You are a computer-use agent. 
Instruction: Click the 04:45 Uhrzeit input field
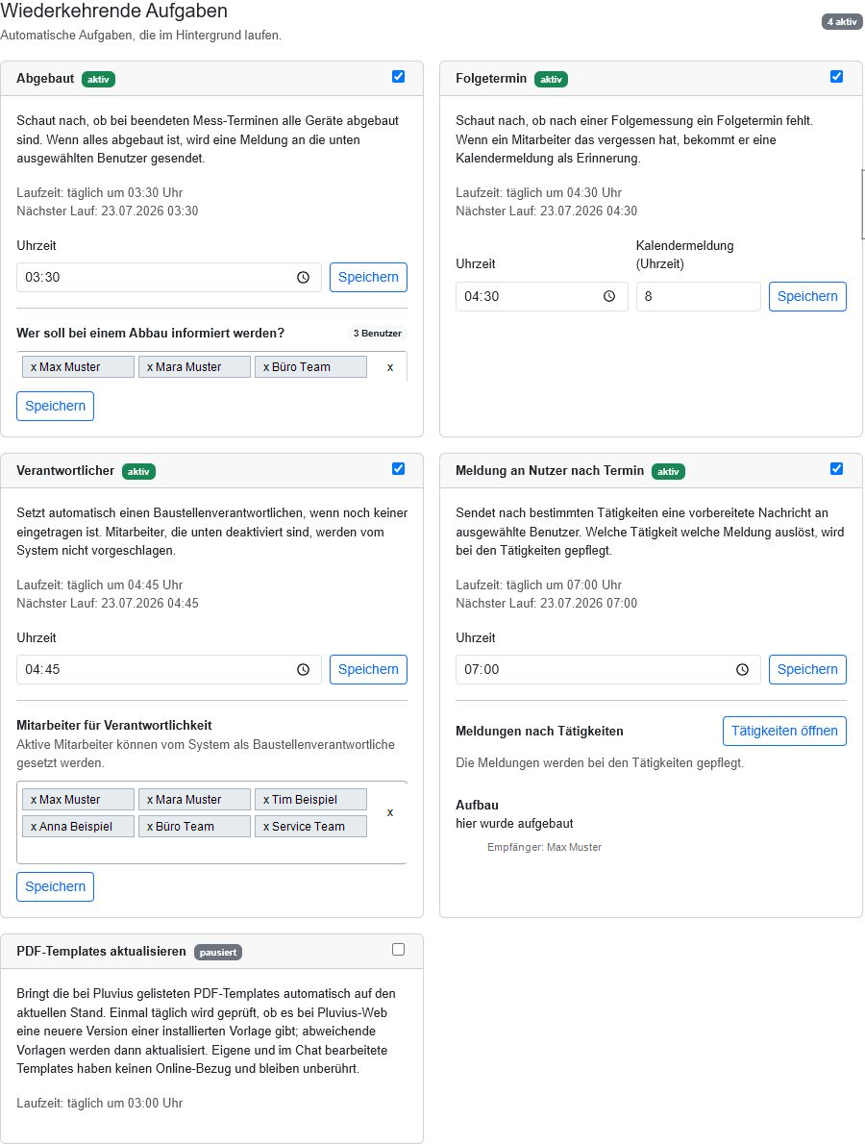click(169, 670)
